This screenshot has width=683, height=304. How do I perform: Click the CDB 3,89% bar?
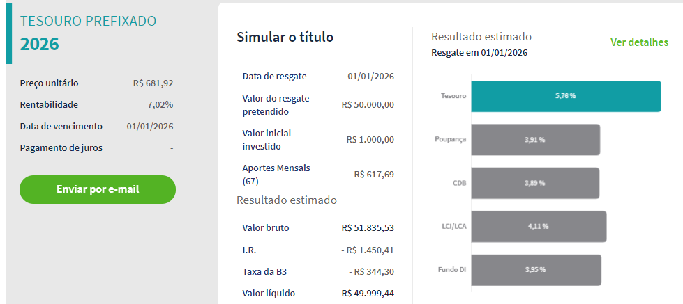[535, 183]
